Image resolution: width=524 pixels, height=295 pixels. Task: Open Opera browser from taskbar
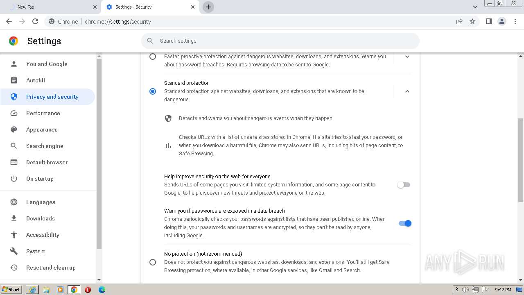88,290
